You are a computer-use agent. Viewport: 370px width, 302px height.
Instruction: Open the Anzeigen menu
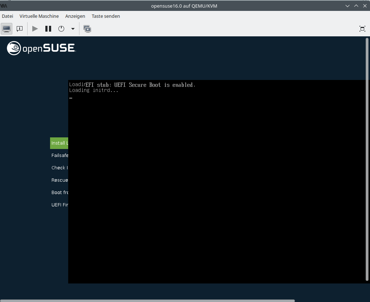click(75, 16)
